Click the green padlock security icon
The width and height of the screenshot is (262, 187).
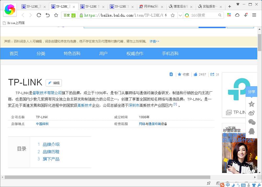pos(81,15)
